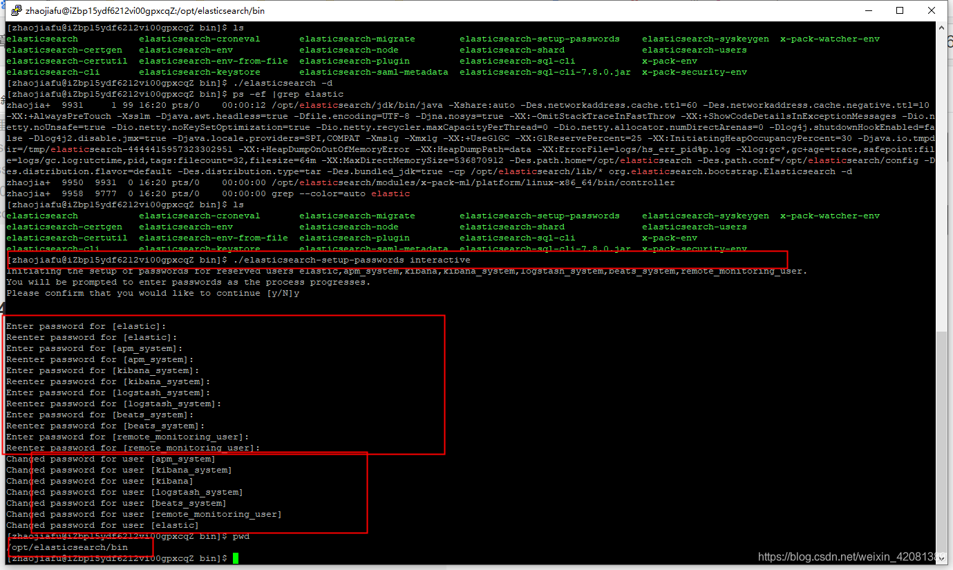The image size is (953, 570).
Task: Click the './elasticsearch-setup-passwords interactive' command
Action: point(351,260)
